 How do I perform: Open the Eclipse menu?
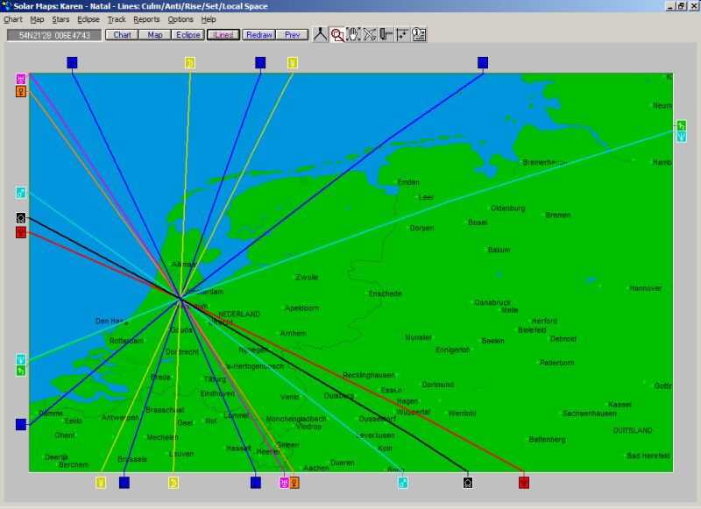point(89,19)
